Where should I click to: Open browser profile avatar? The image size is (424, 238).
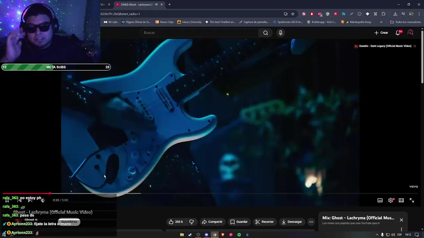click(x=411, y=14)
